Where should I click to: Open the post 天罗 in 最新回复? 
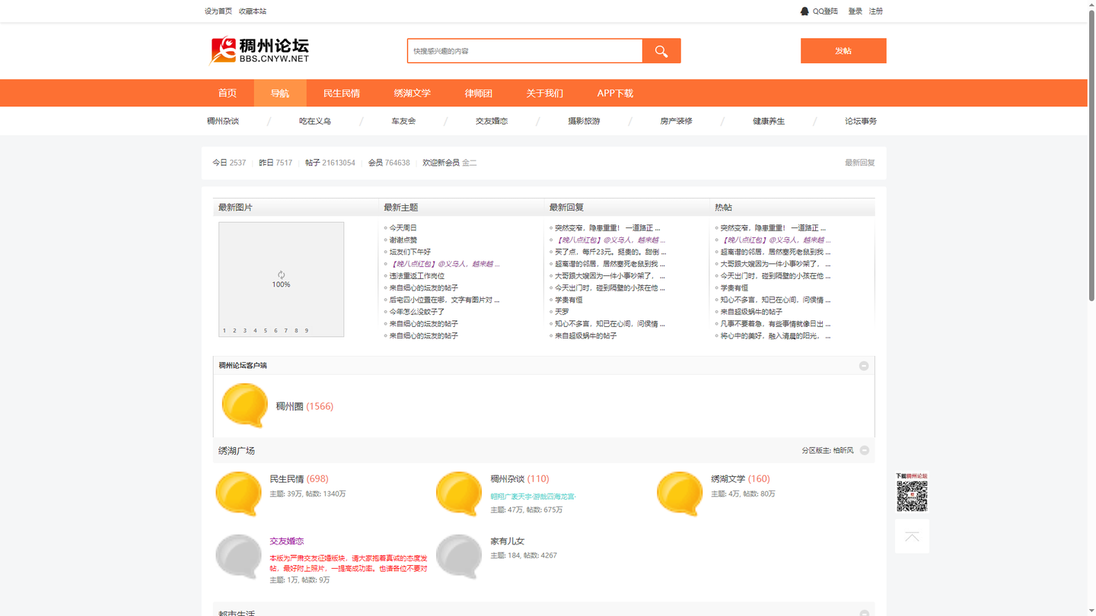(562, 312)
